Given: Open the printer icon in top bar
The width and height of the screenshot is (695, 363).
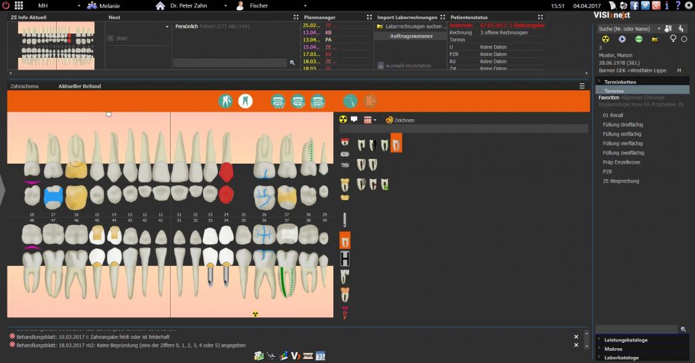Looking at the screenshot, I should tap(623, 6).
